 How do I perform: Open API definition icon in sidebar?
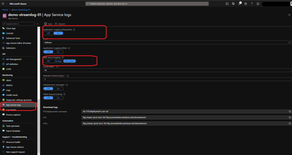[x=3, y=64]
